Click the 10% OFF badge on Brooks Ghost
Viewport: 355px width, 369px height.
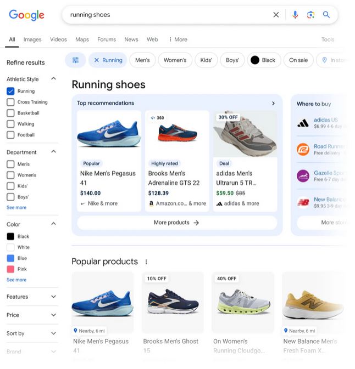157,279
